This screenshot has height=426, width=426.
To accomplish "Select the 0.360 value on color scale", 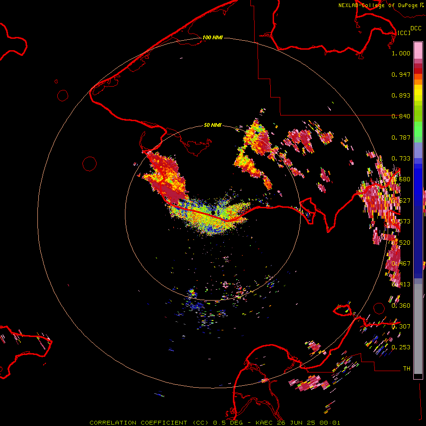I will pos(401,306).
